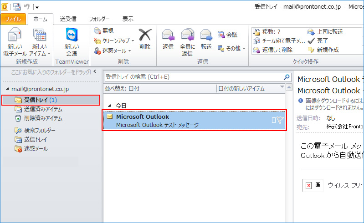Switch to the ホーム tab
The image size is (364, 223).
41,19
